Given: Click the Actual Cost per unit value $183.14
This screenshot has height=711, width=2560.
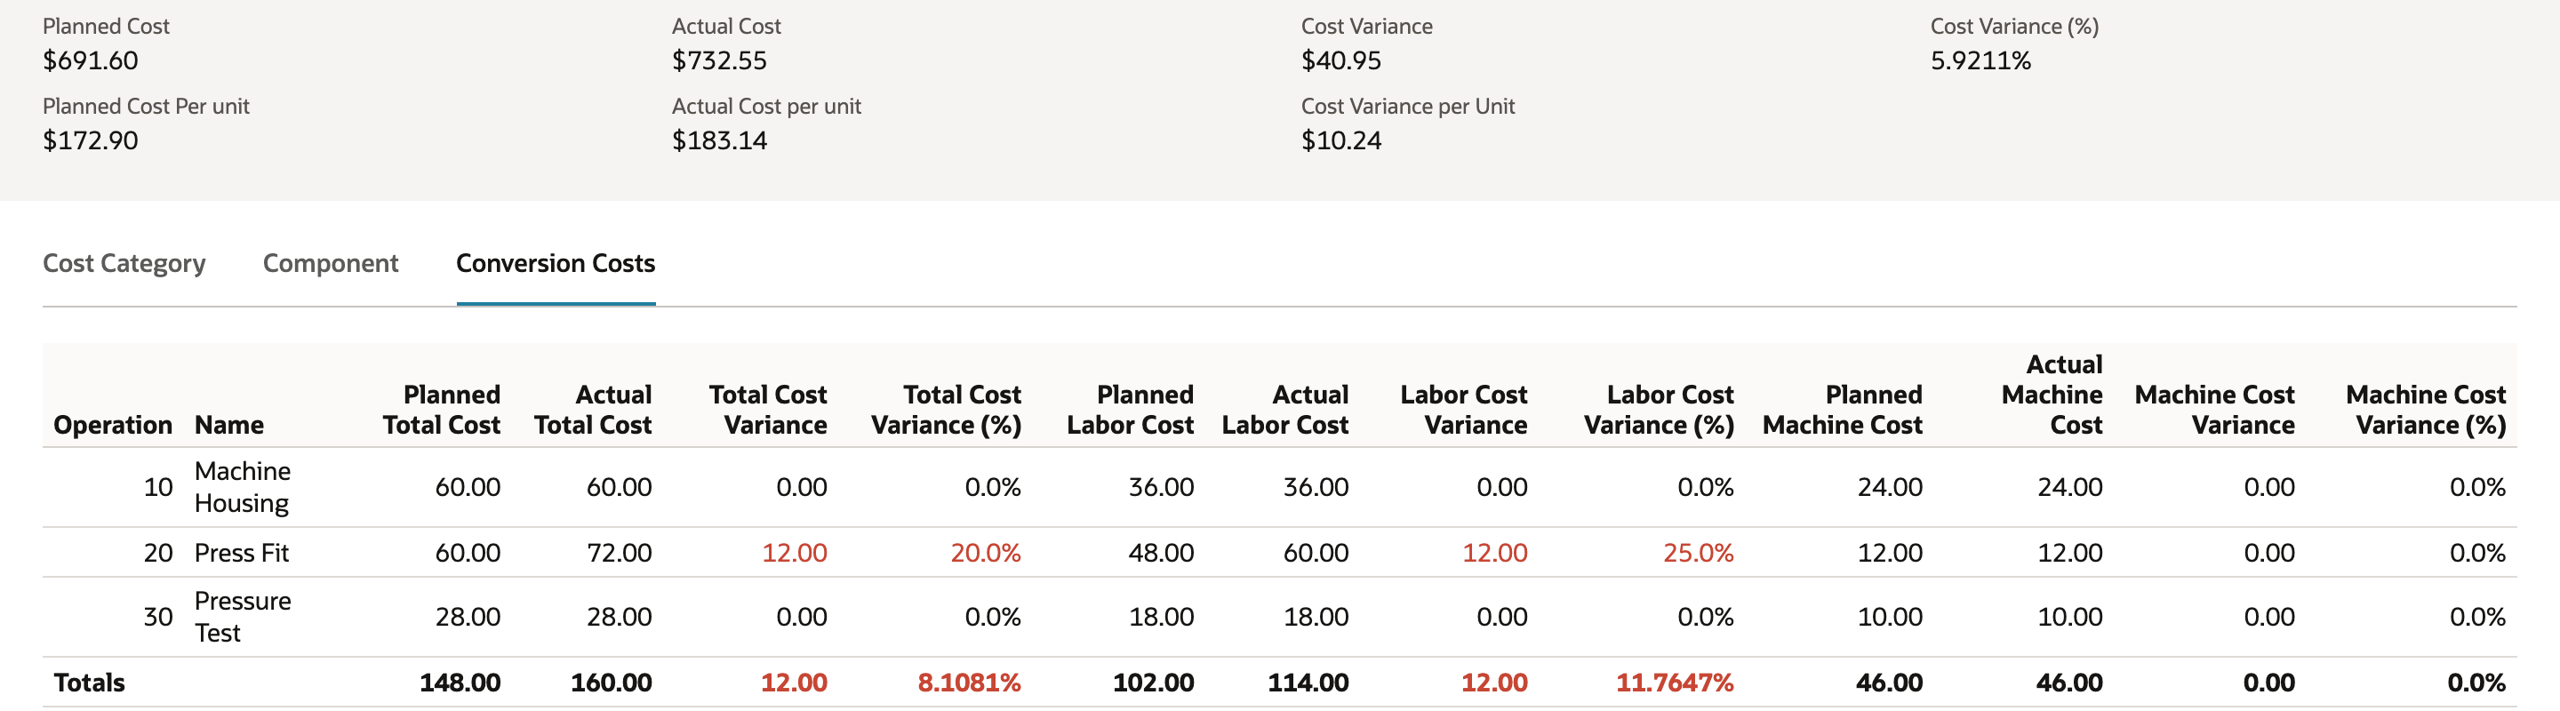Looking at the screenshot, I should (719, 140).
